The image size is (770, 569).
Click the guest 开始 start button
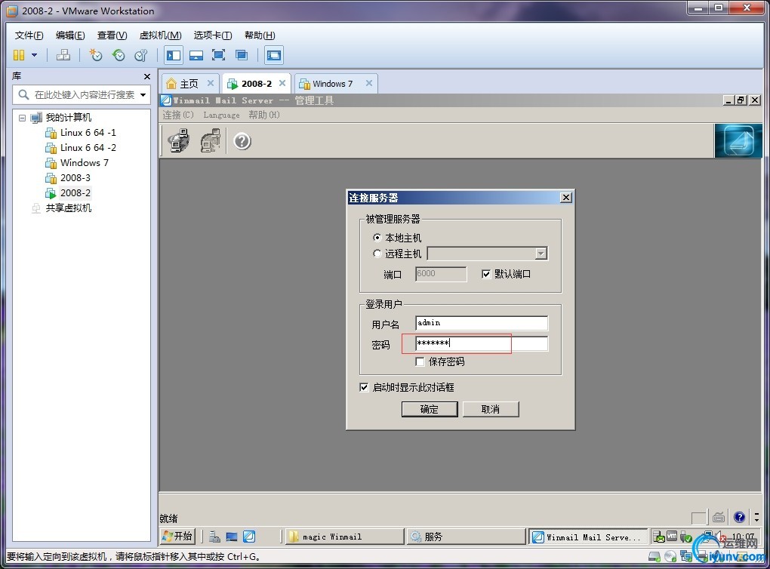[177, 536]
